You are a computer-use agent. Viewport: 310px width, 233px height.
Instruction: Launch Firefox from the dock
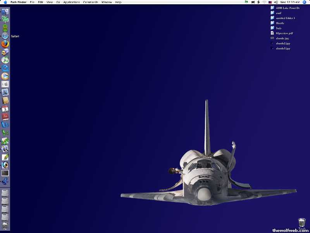(5, 44)
